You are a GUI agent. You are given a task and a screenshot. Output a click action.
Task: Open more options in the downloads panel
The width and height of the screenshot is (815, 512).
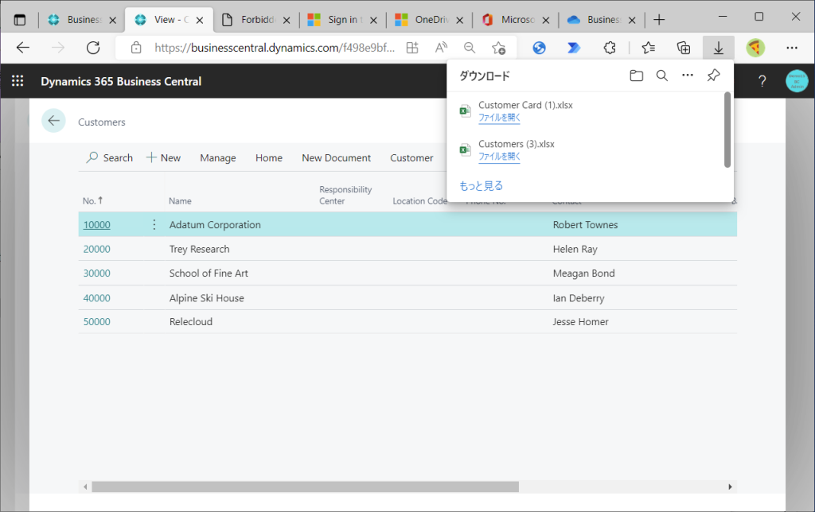(688, 76)
